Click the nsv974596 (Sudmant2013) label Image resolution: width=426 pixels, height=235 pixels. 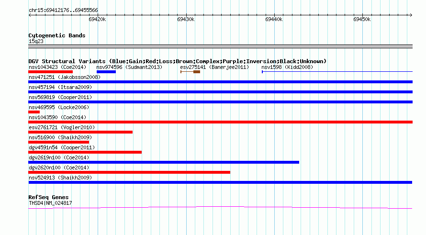(x=129, y=67)
